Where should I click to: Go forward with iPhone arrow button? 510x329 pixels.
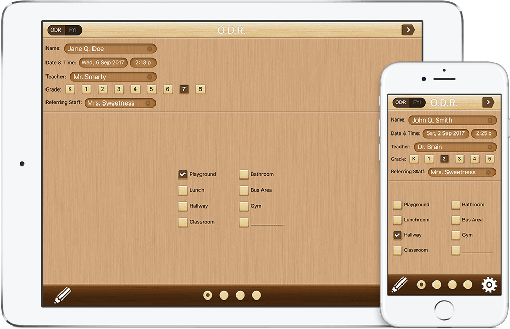pos(488,102)
